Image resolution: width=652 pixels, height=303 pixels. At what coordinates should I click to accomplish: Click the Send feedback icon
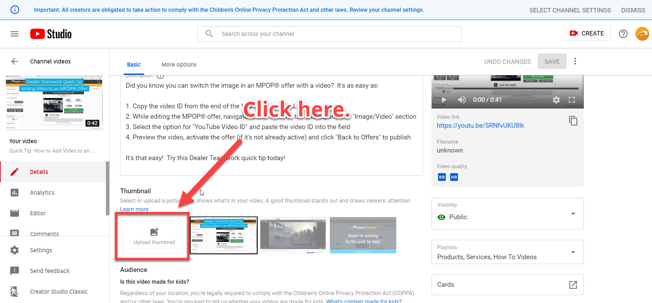point(15,271)
